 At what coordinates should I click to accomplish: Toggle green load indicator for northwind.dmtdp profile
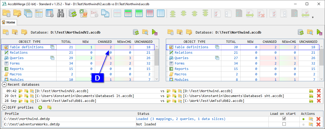[x=304, y=119]
